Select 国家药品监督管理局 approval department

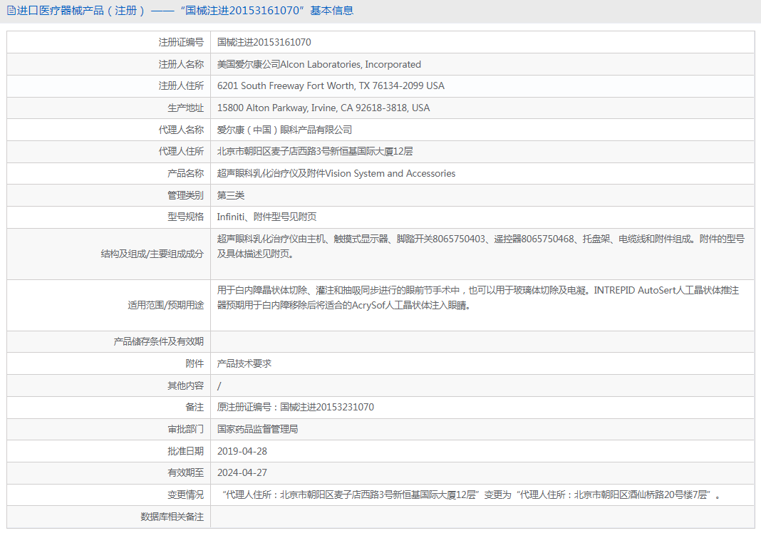[x=257, y=429]
